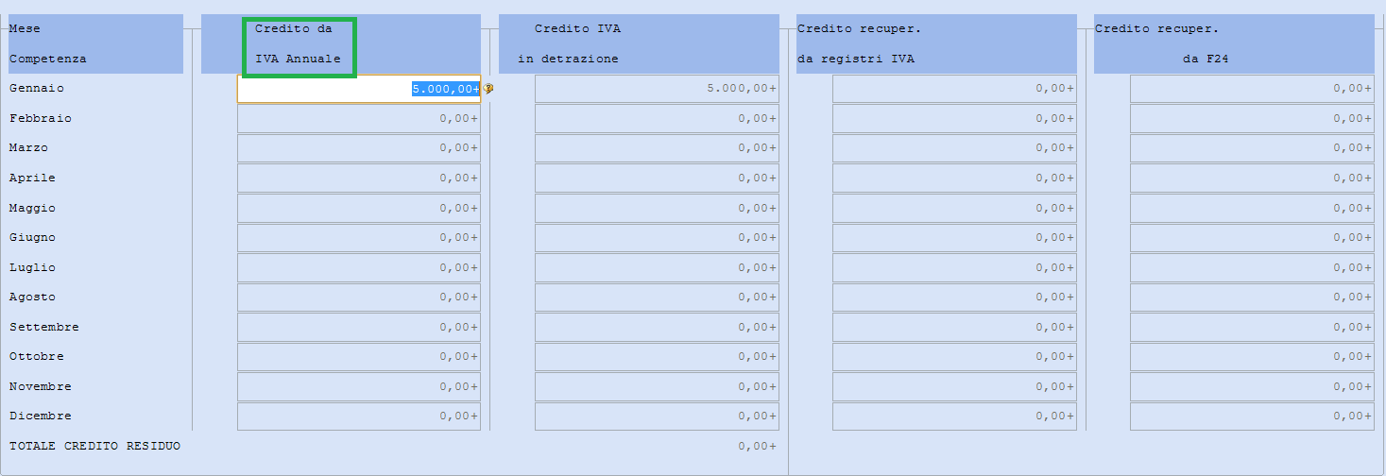The image size is (1386, 476).
Task: Click Maggio field in Credito IVA in detrazione
Action: point(657,208)
